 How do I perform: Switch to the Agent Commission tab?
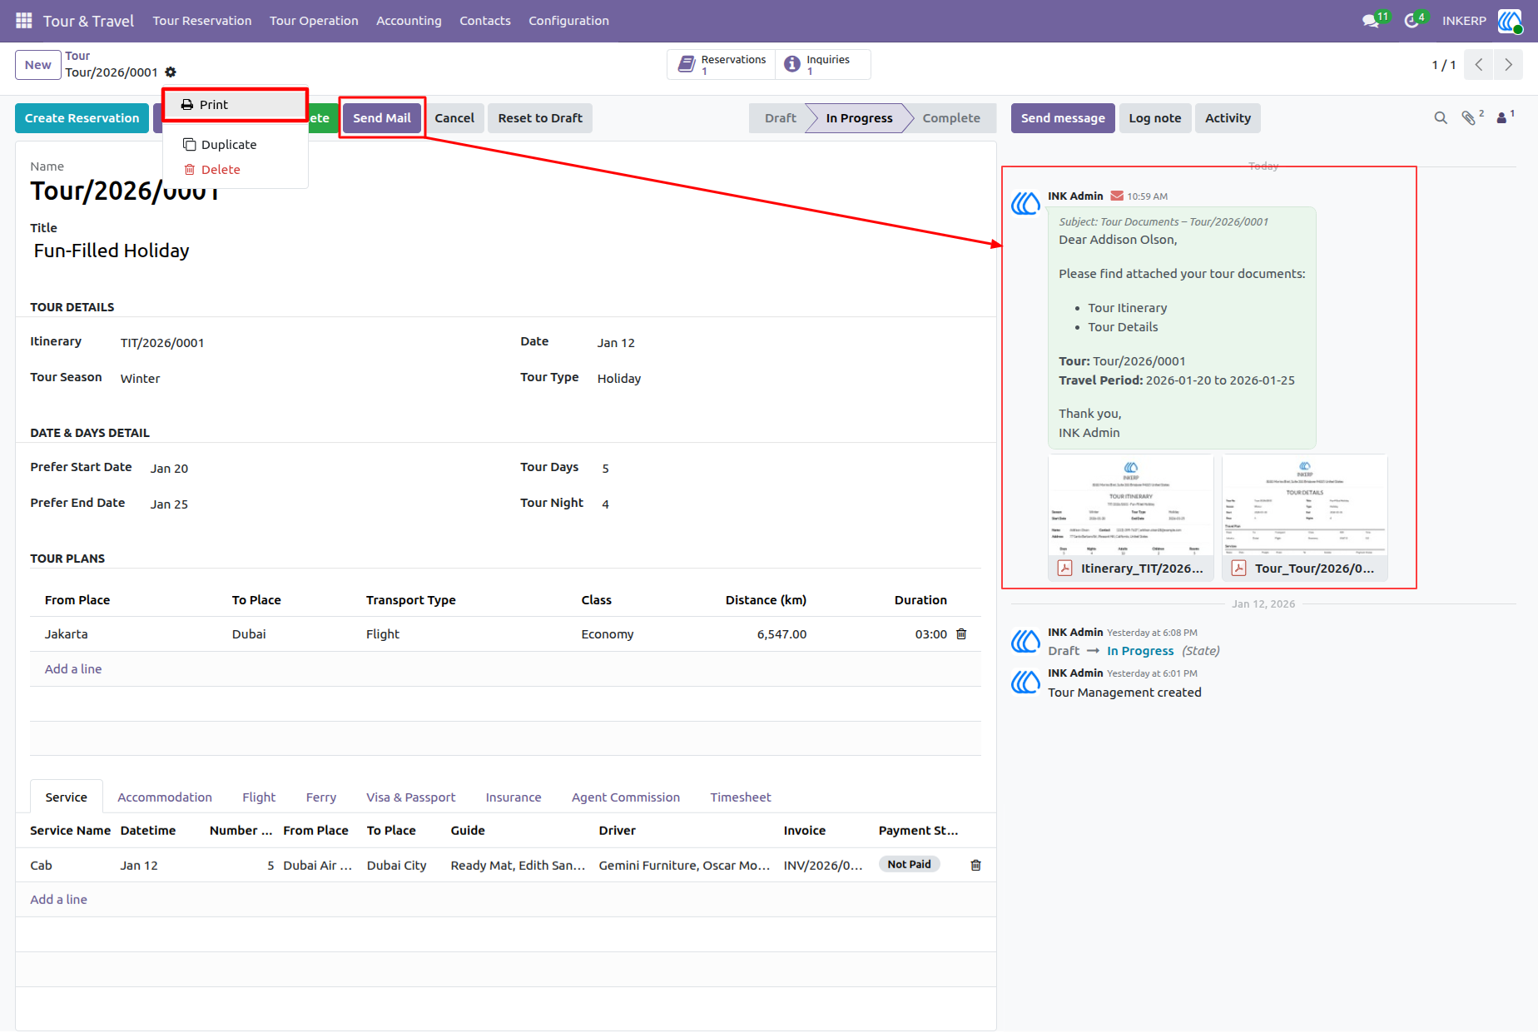point(626,797)
